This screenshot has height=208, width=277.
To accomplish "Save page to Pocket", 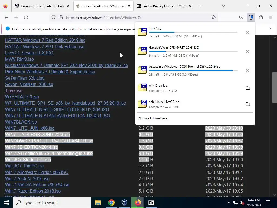I will (x=241, y=18).
